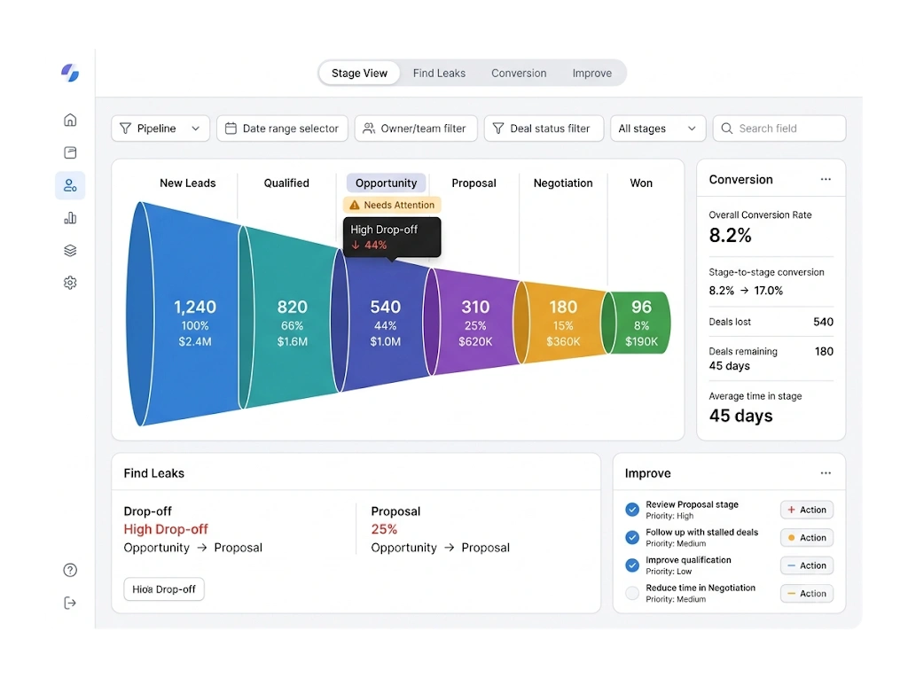908x678 pixels.
Task: Select the Negotiation stage header
Action: click(563, 183)
